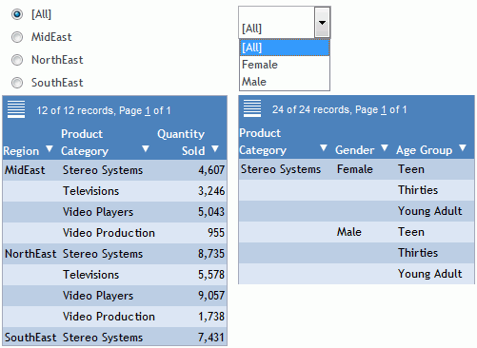Choose [All] in the open dropdown list
477x348 pixels.
coord(285,48)
